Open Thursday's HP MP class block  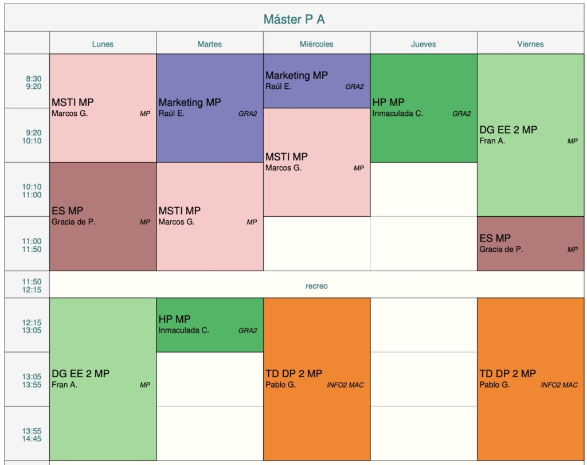(x=423, y=108)
